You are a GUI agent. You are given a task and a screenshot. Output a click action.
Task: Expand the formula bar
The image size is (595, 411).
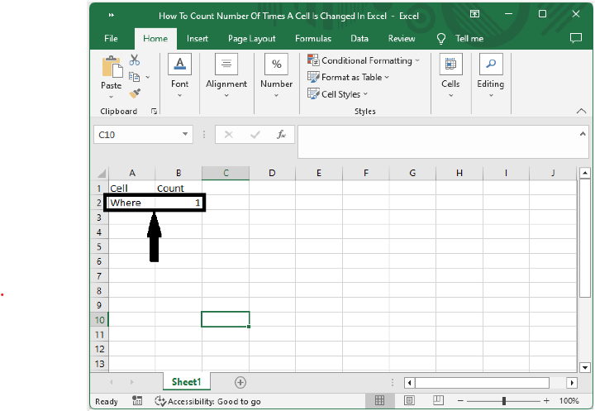click(583, 134)
